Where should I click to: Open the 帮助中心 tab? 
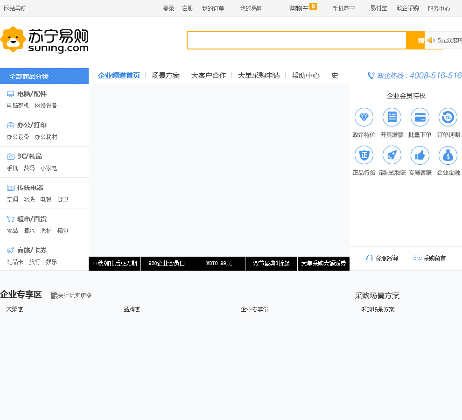[306, 76]
